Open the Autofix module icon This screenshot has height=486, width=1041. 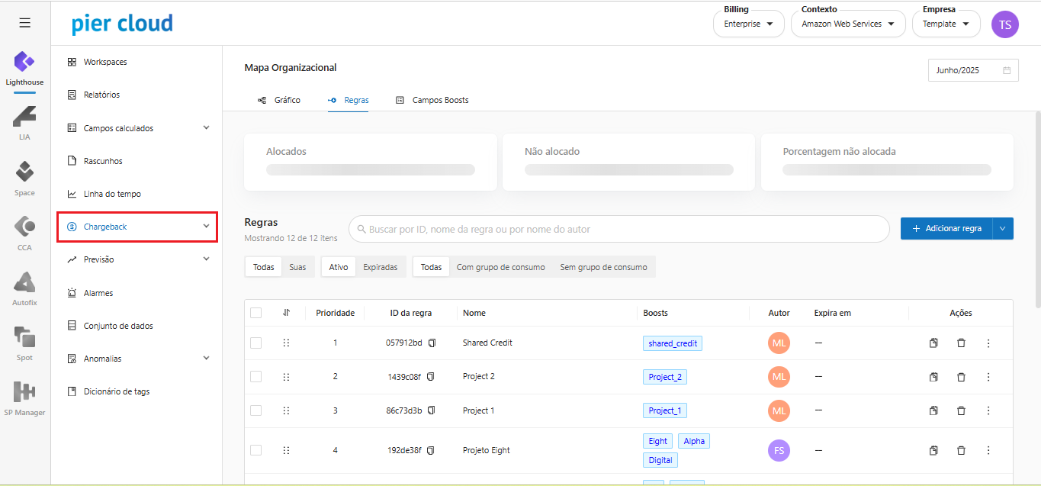click(25, 287)
